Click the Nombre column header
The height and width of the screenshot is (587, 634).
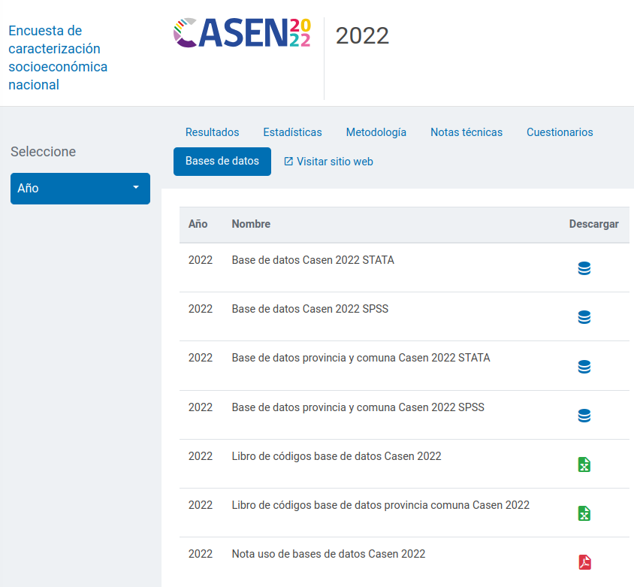[251, 224]
